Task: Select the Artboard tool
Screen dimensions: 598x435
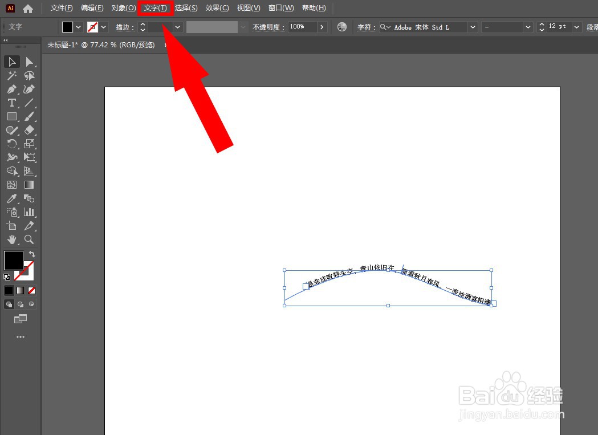Action: [x=12, y=226]
